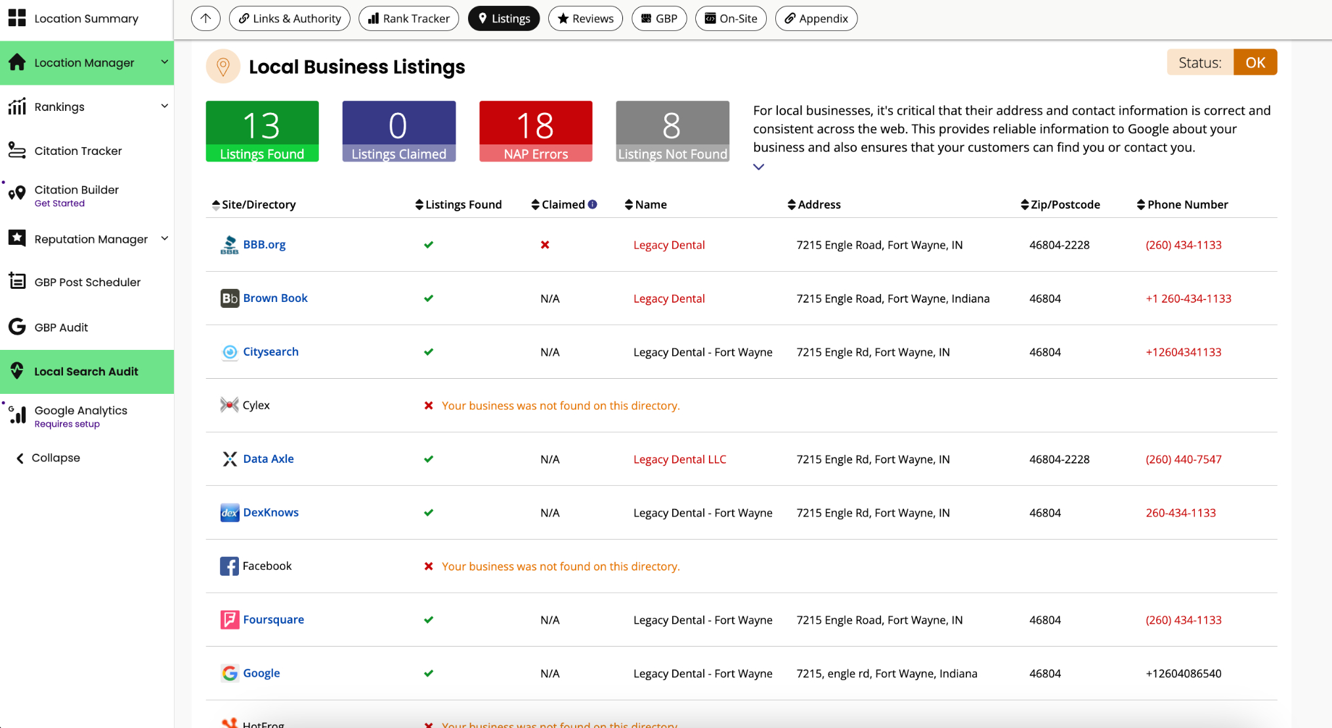Open the Google listing link
Image resolution: width=1332 pixels, height=728 pixels.
[x=261, y=673]
